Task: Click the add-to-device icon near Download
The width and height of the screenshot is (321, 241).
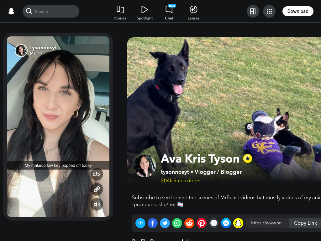Action: coord(253,11)
